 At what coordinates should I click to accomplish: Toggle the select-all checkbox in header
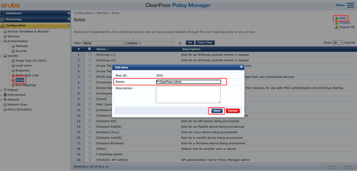(x=89, y=49)
